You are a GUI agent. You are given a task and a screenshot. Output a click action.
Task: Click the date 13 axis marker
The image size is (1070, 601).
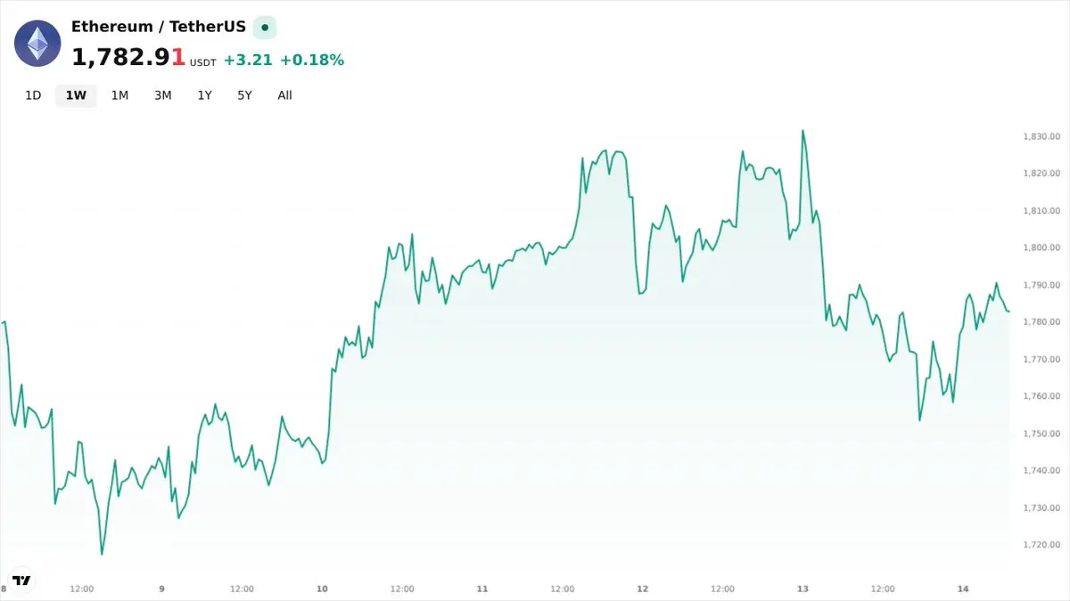pos(802,589)
